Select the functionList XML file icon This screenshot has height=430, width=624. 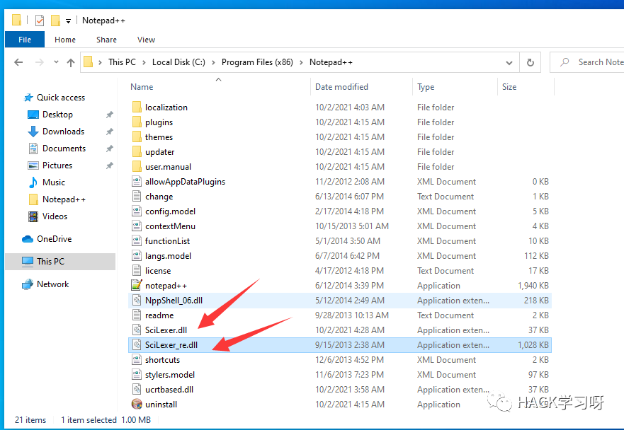137,241
